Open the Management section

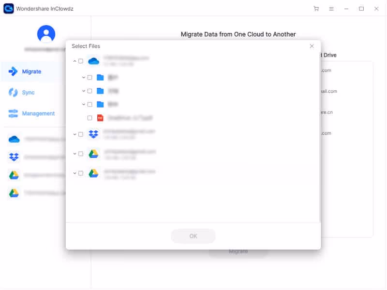37,113
